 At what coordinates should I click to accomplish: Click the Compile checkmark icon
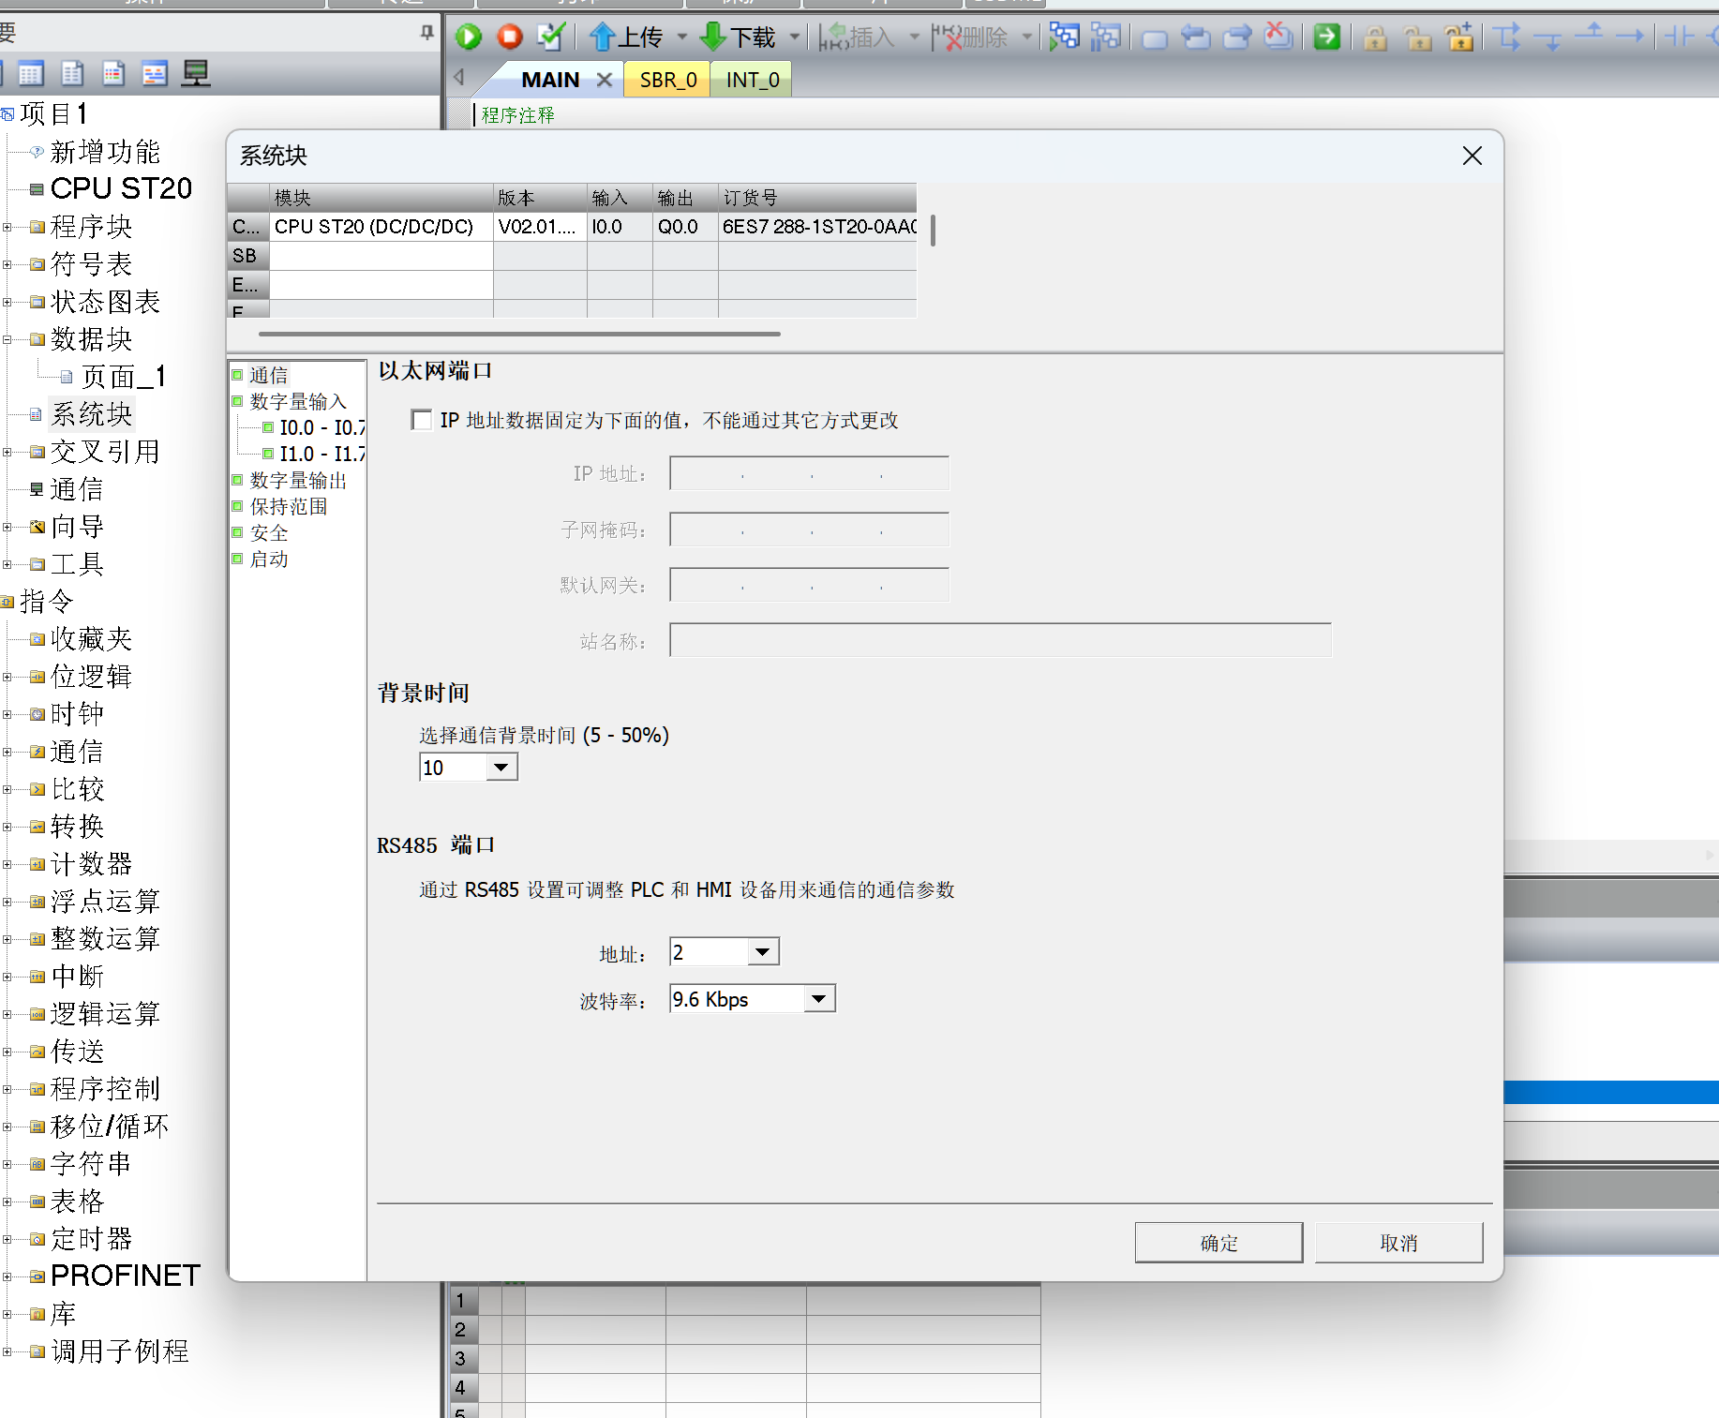[x=551, y=37]
